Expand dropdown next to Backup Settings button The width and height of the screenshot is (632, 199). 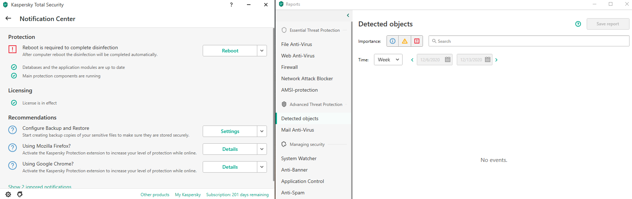[x=262, y=131]
